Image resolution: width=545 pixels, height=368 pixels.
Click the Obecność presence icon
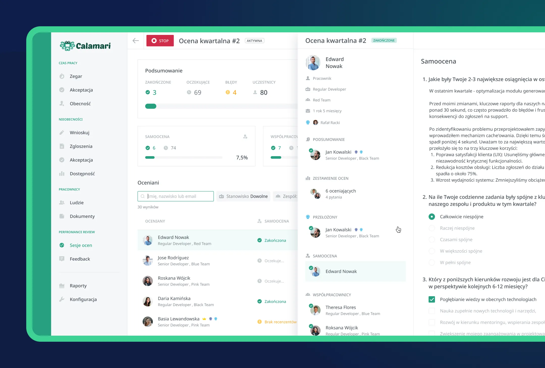tap(62, 104)
